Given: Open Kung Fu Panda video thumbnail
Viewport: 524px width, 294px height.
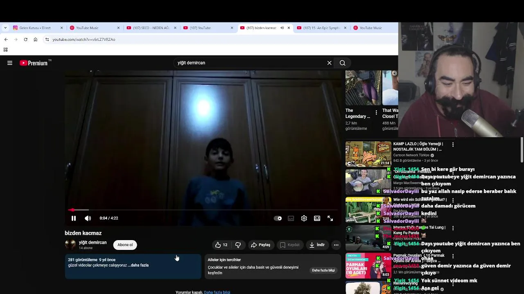Looking at the screenshot, I should point(368,238).
